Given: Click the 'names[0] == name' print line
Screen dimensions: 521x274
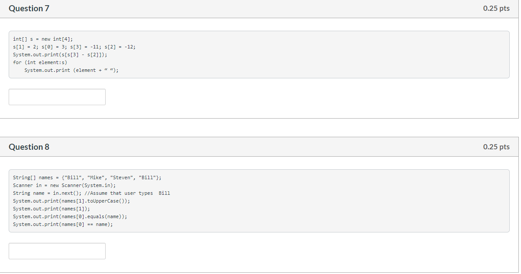Looking at the screenshot, I should pyautogui.click(x=63, y=224).
